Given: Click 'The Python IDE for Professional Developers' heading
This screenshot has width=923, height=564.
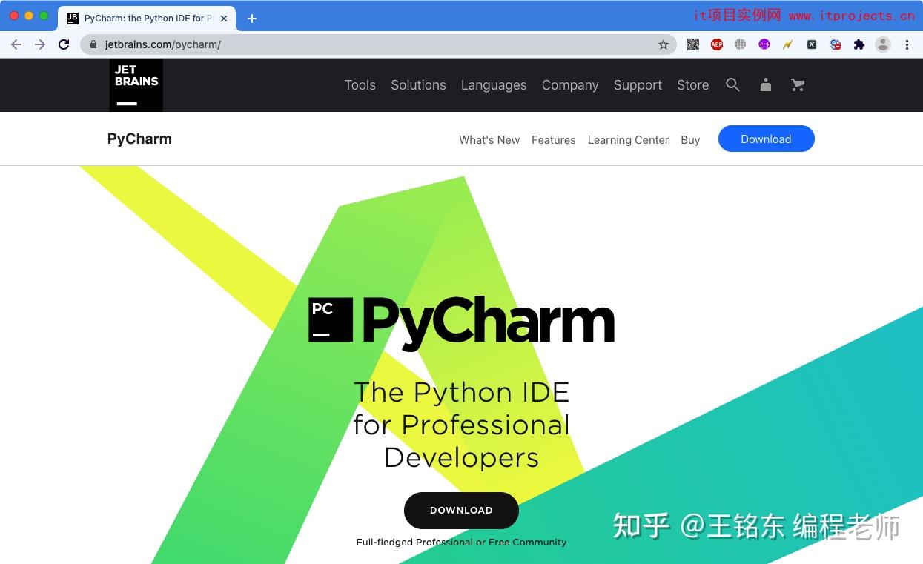Looking at the screenshot, I should tap(461, 425).
